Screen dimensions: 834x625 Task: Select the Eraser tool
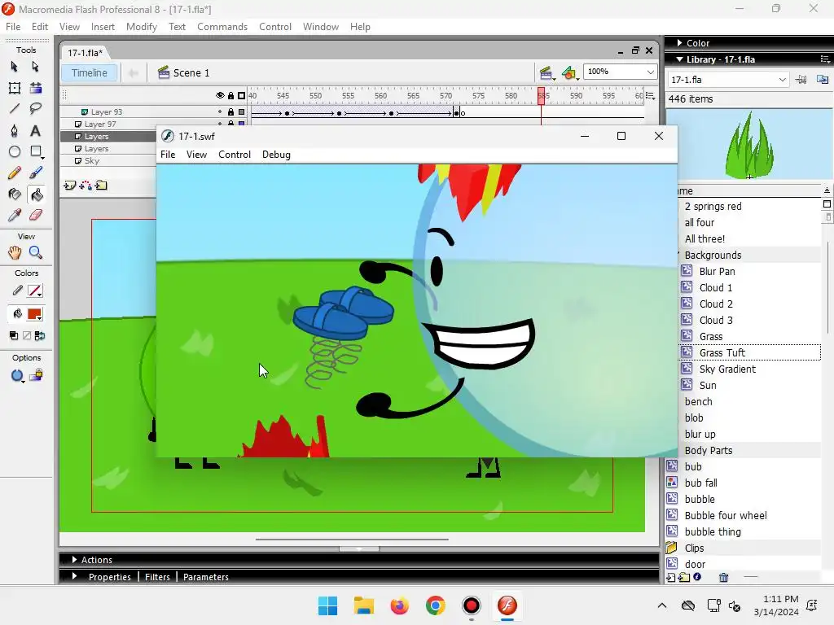36,215
